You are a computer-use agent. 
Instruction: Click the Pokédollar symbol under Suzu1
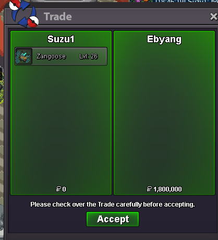(x=58, y=189)
